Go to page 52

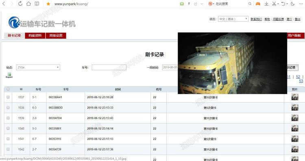pyautogui.click(x=298, y=77)
